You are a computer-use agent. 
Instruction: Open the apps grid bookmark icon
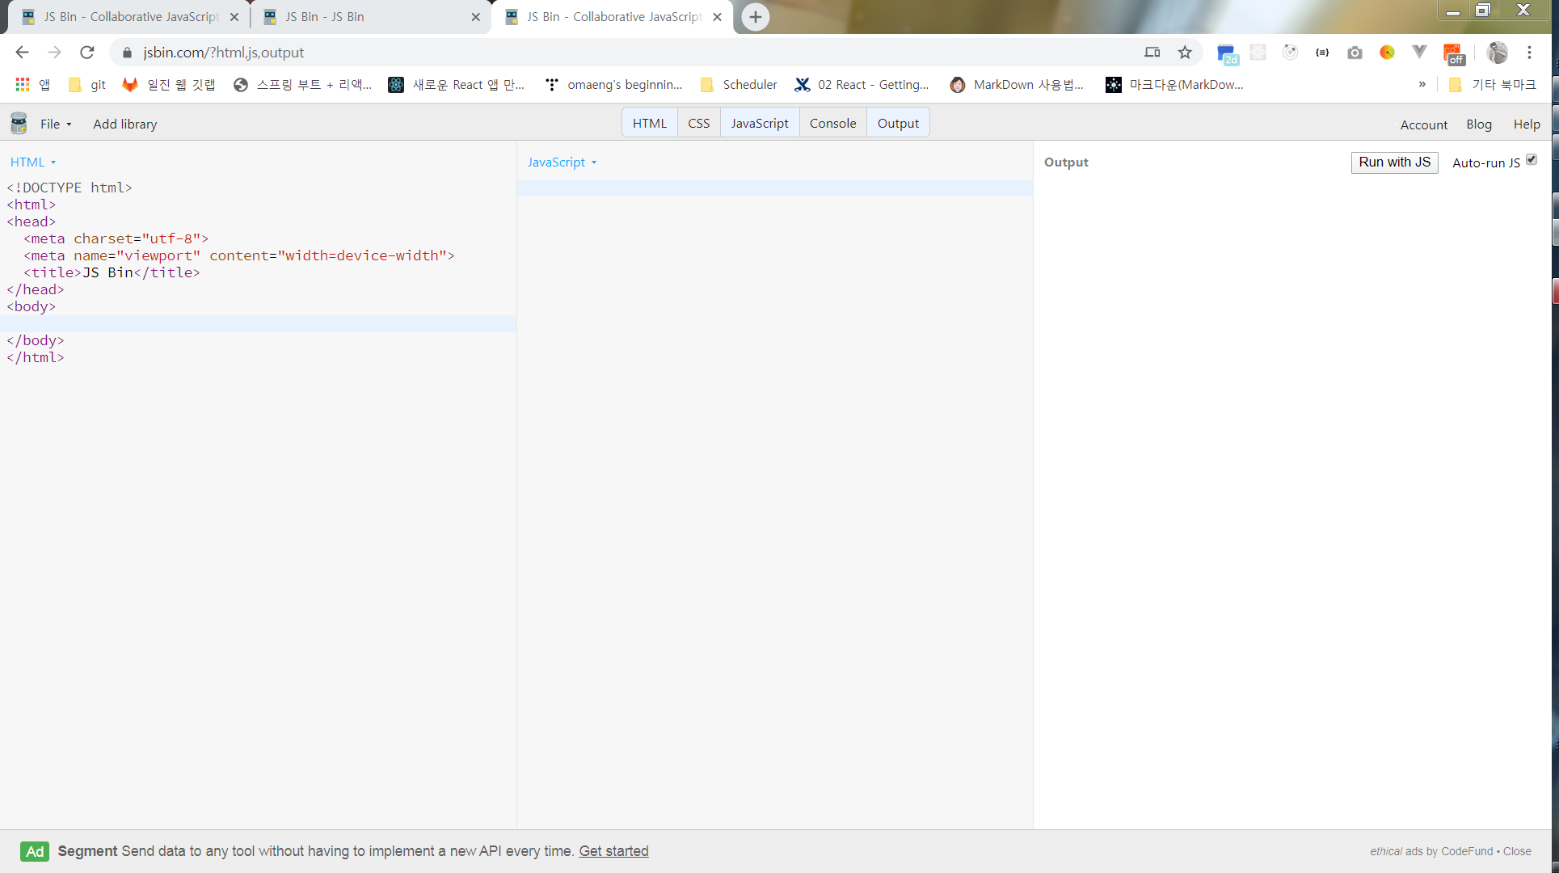23,84
